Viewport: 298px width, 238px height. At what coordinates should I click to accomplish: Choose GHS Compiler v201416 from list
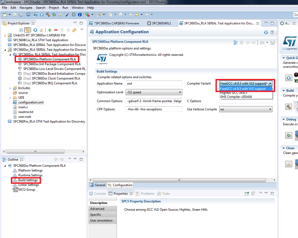click(236, 97)
